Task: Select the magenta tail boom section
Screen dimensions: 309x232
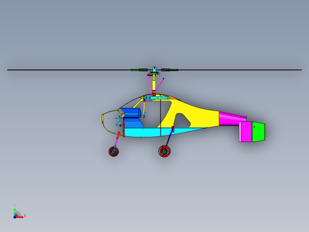Action: 232,119
